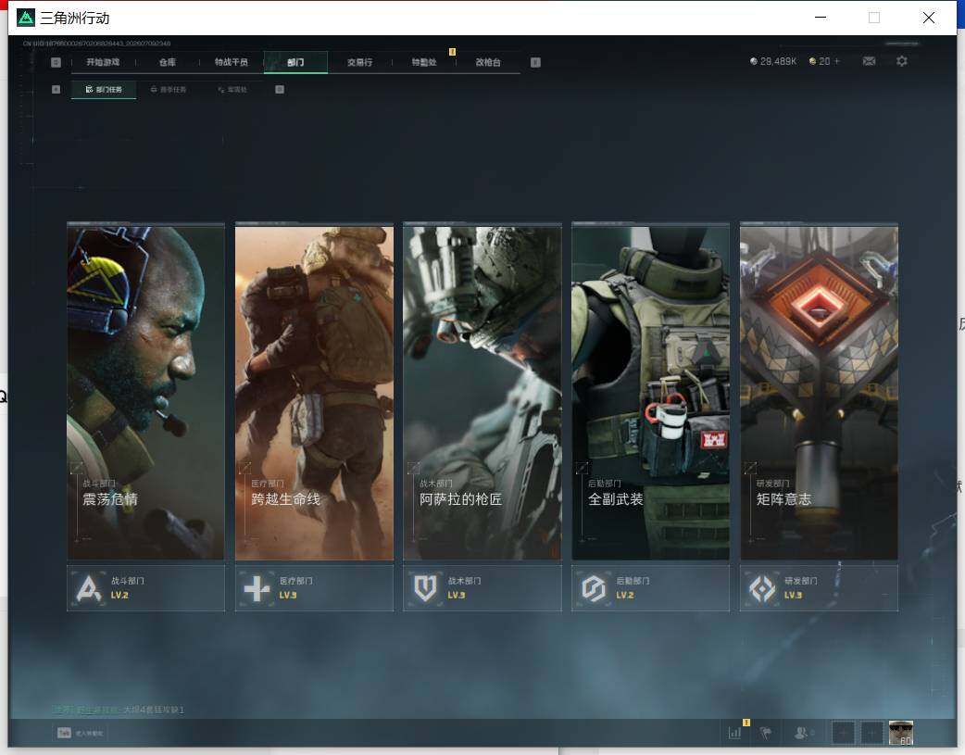Open the 阿萨拉的枪匠 mission card
The image size is (965, 755).
pyautogui.click(x=482, y=392)
